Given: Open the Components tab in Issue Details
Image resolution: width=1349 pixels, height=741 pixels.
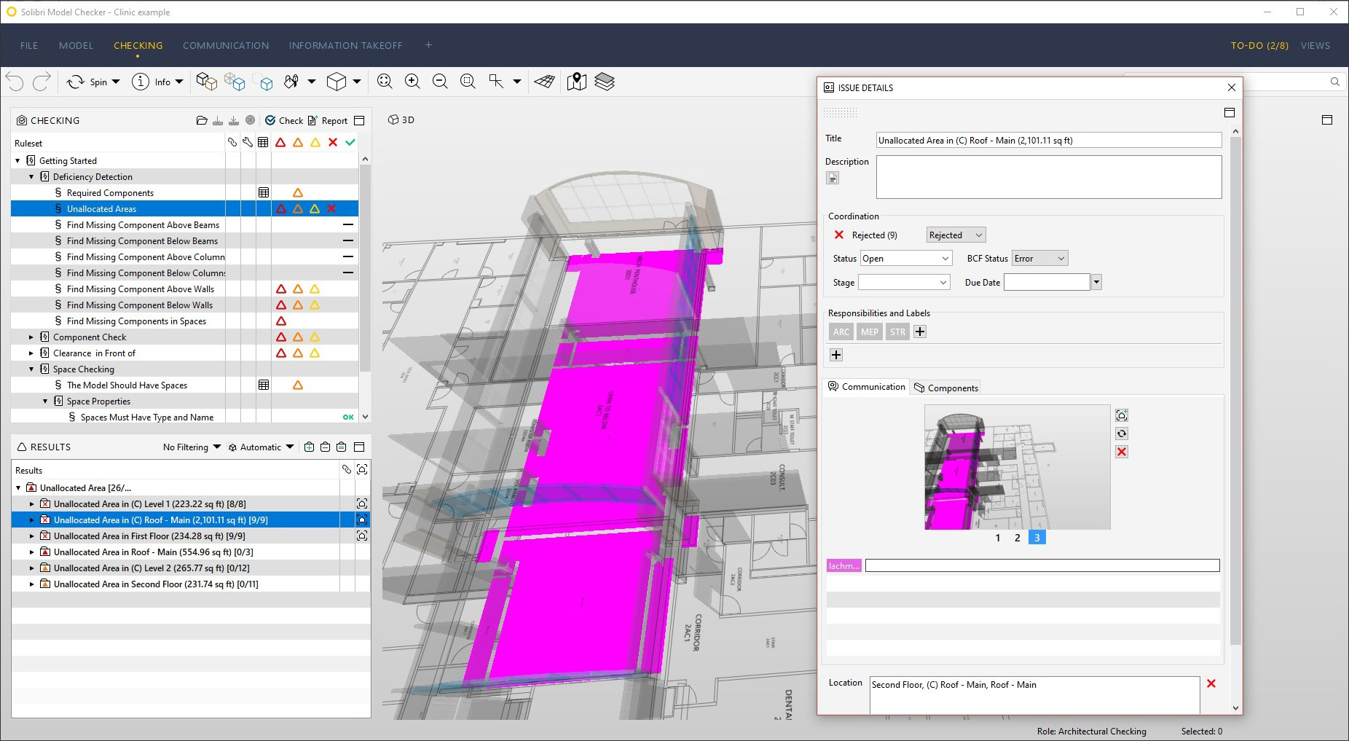Looking at the screenshot, I should [945, 388].
